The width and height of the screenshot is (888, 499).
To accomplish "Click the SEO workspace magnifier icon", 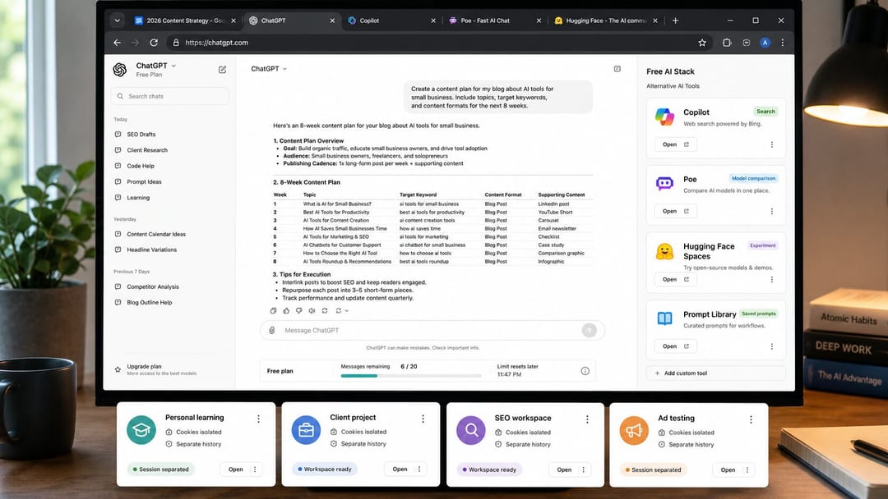I will point(471,431).
